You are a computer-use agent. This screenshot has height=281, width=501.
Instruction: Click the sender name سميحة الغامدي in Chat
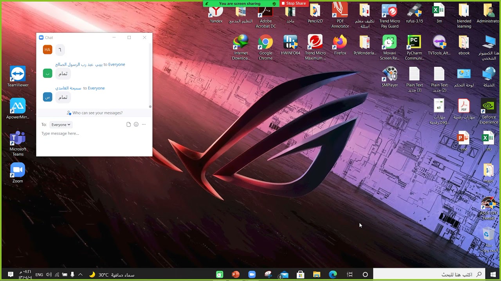[x=68, y=88]
